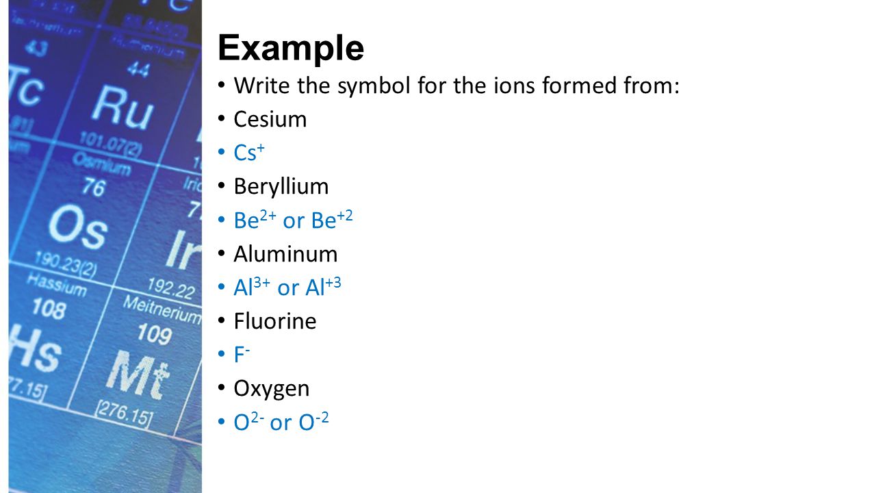Click the Al3+ or Al+3 answer

(287, 288)
